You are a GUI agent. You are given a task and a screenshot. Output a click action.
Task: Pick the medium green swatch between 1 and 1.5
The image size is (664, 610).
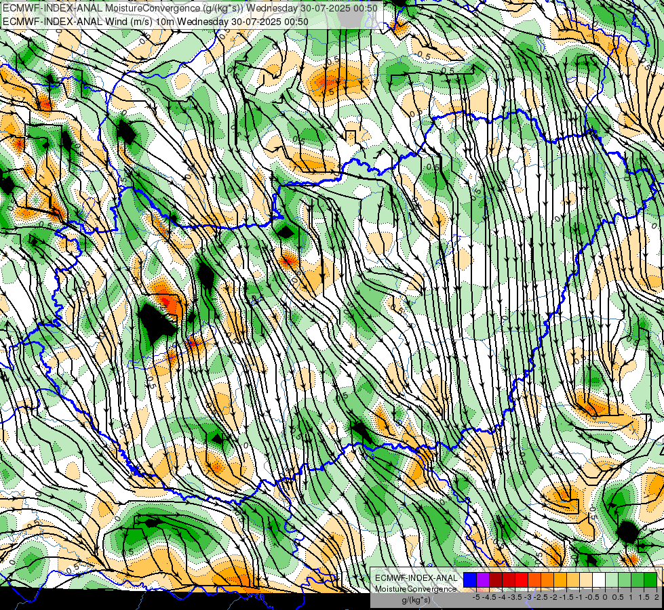pos(638,580)
